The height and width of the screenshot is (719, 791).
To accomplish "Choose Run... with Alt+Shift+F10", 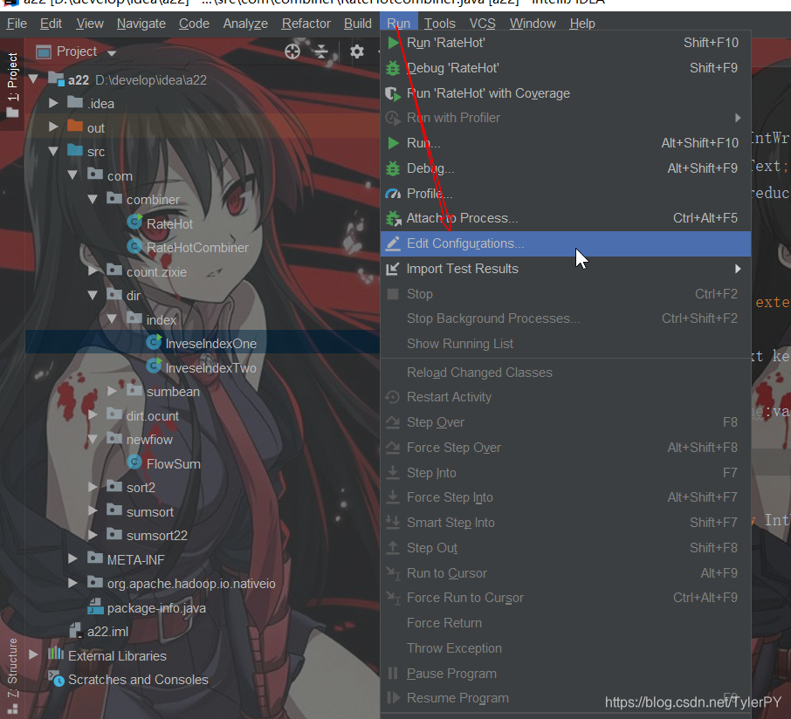I will click(x=566, y=143).
